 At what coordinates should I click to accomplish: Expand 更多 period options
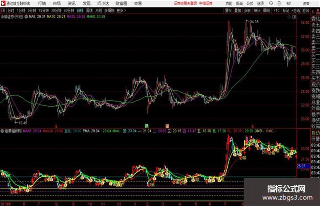click(x=121, y=10)
